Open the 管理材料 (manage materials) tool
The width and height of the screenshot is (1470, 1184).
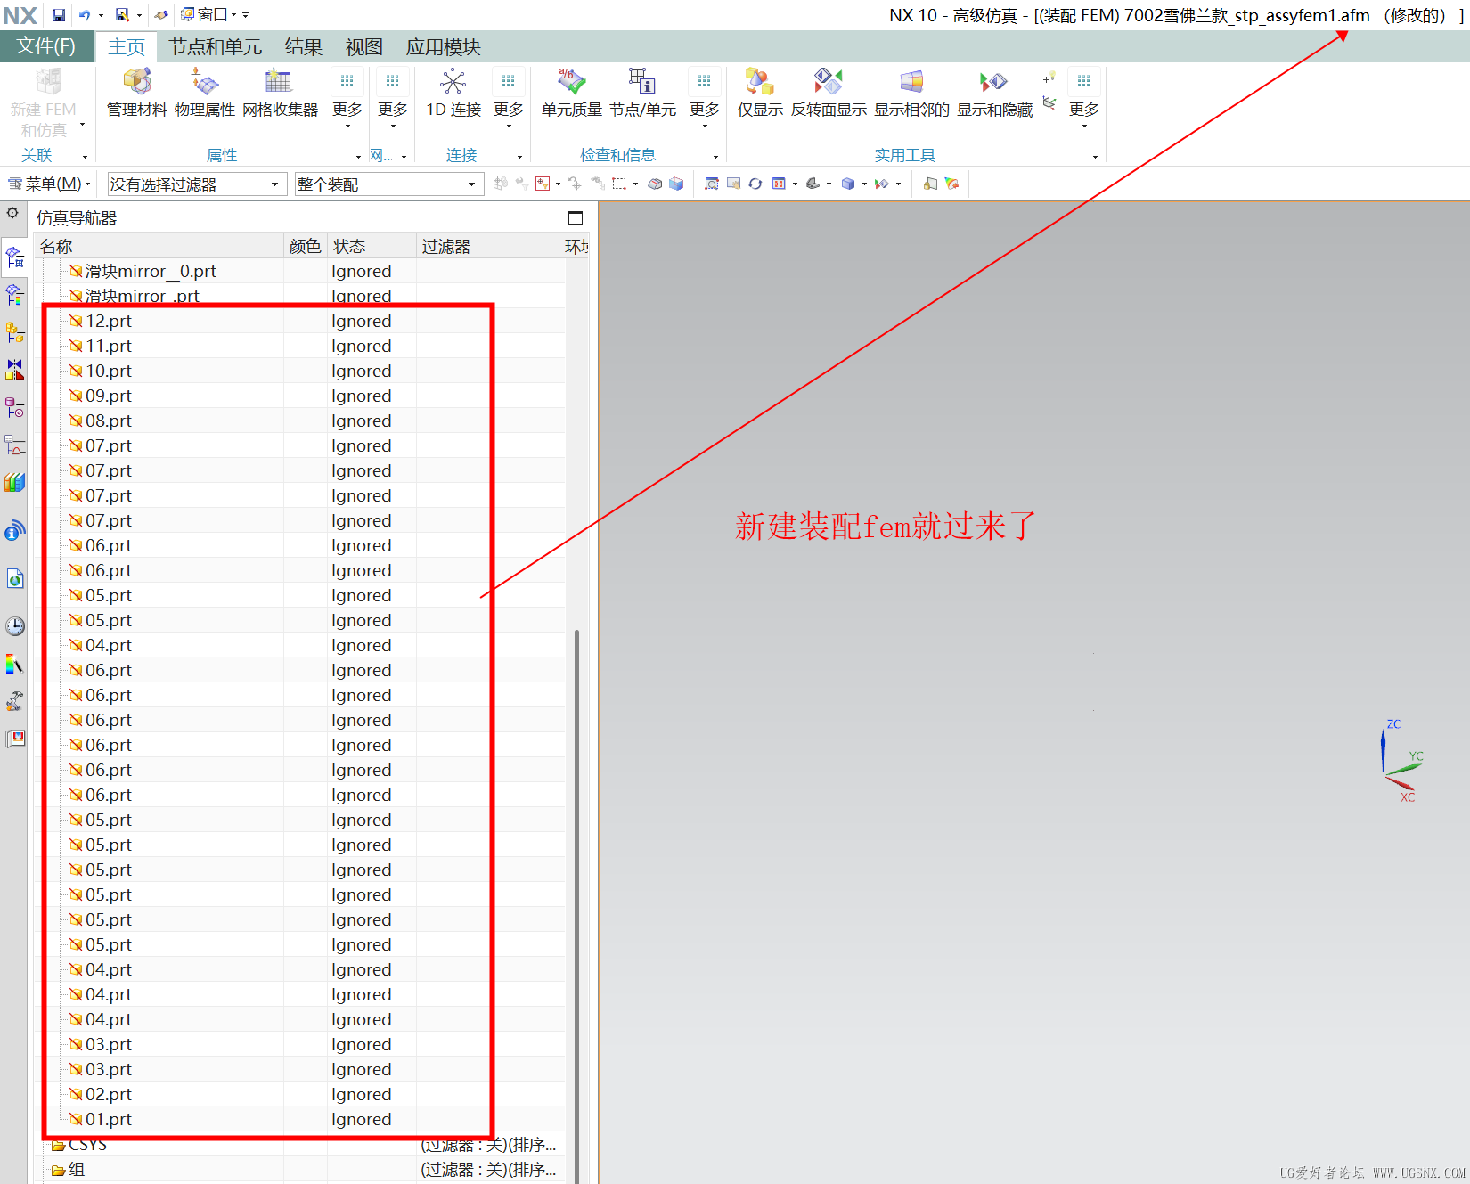tap(136, 93)
